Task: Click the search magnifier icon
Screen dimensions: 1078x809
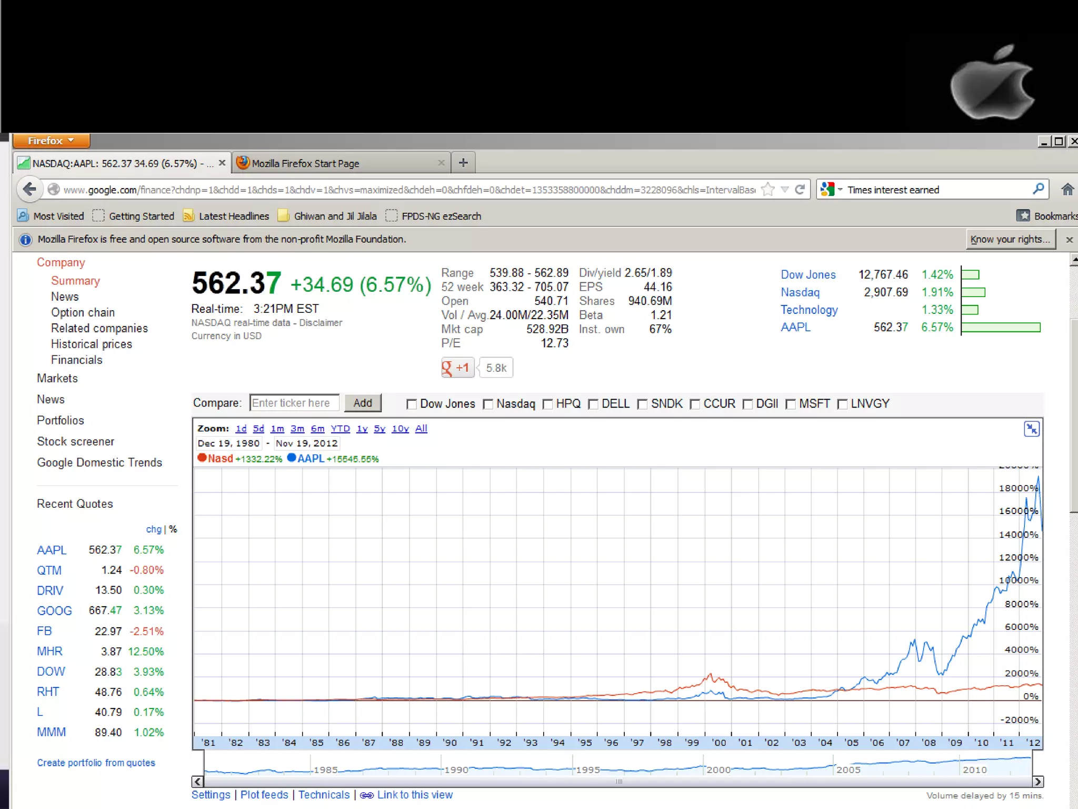Action: click(1037, 189)
